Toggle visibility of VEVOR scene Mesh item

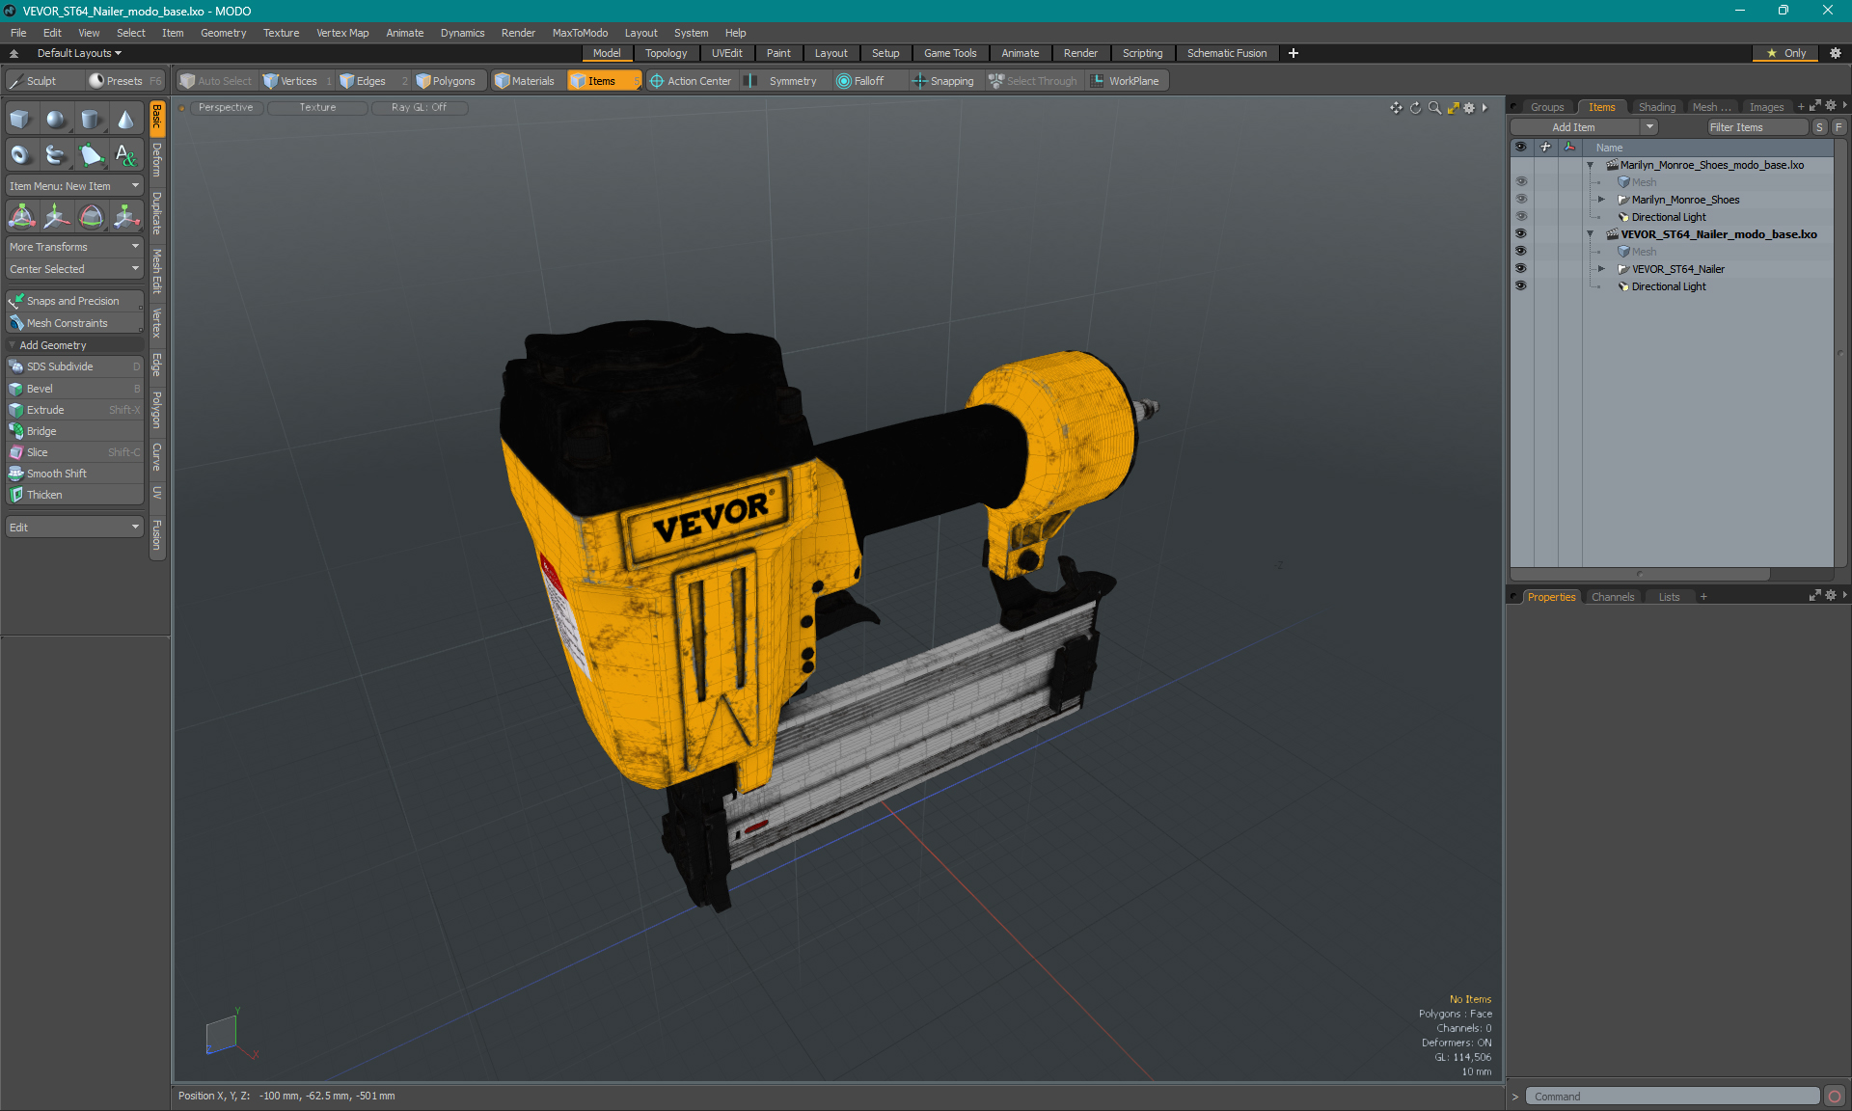pos(1521,252)
